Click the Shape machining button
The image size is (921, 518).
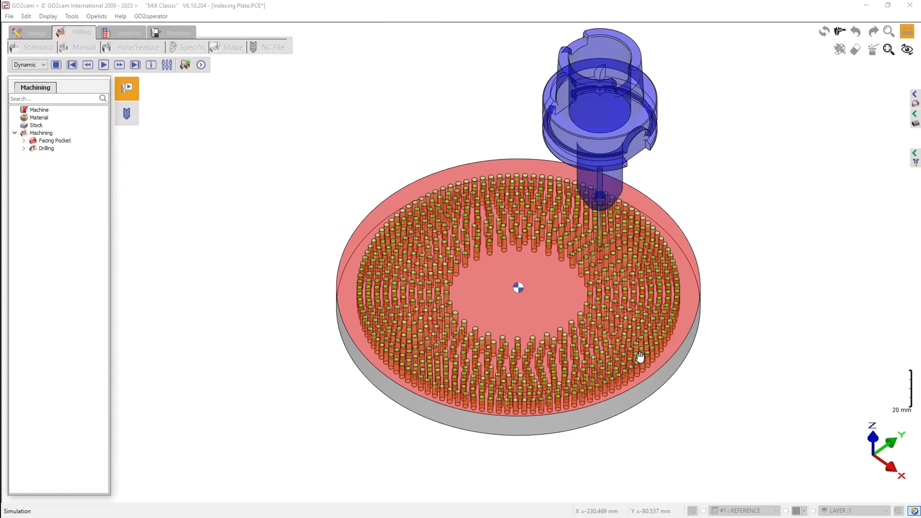coord(227,47)
